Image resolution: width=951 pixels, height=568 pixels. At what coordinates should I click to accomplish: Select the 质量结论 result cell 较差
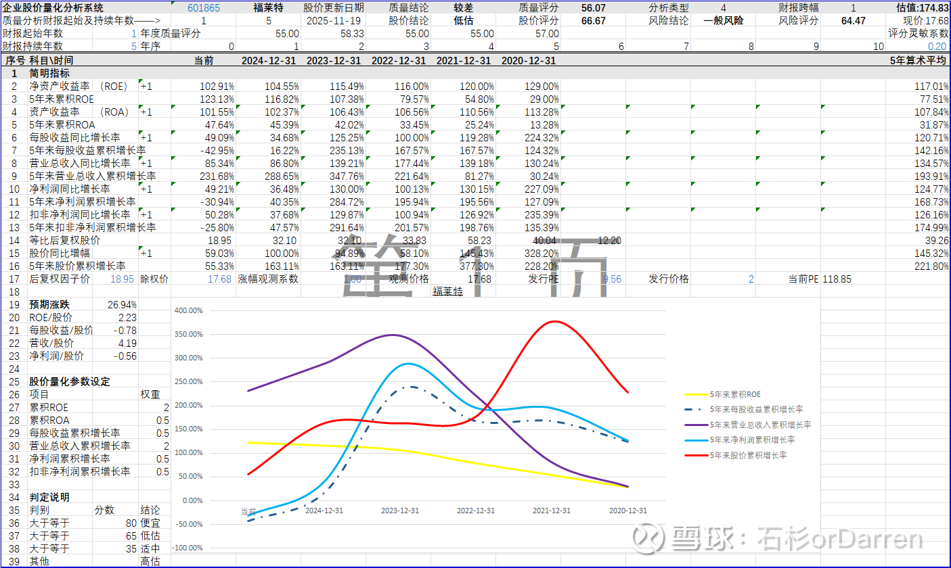(463, 8)
